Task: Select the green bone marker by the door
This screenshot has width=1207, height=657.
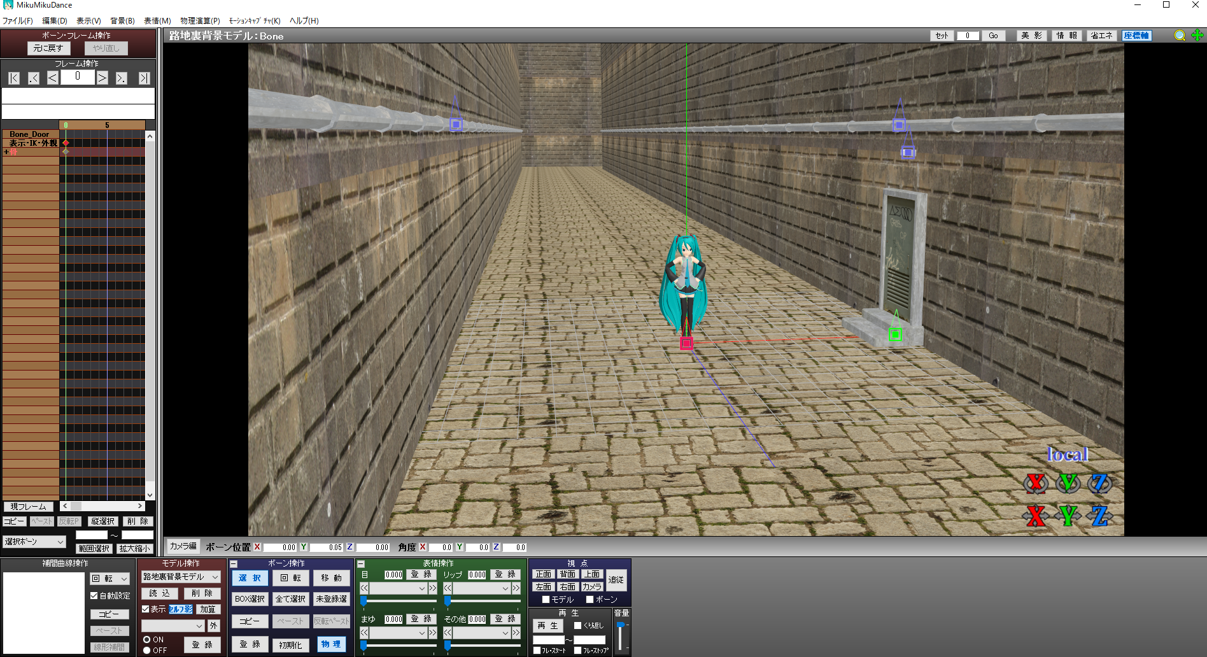Action: [895, 334]
